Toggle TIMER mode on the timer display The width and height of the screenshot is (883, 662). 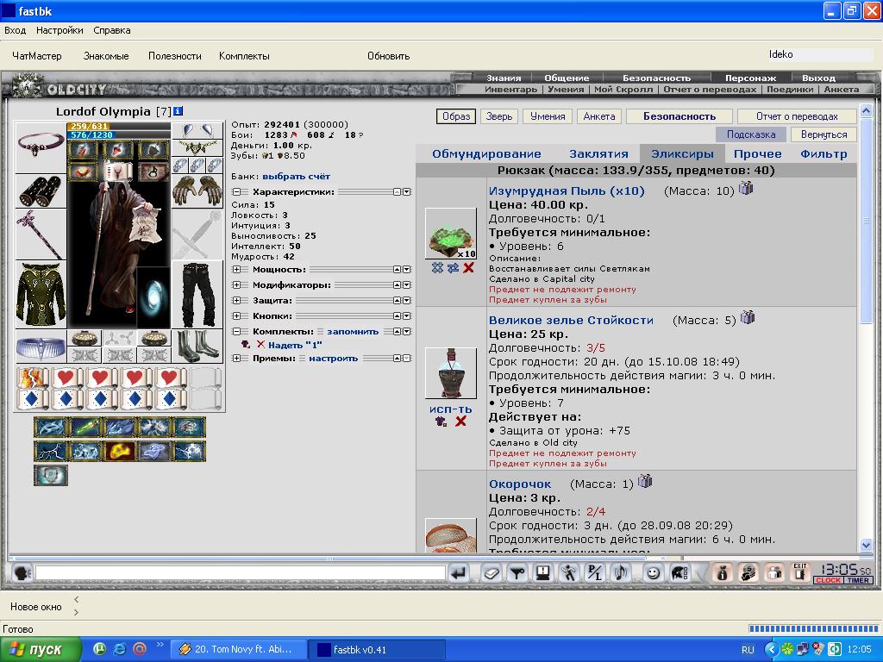(858, 580)
